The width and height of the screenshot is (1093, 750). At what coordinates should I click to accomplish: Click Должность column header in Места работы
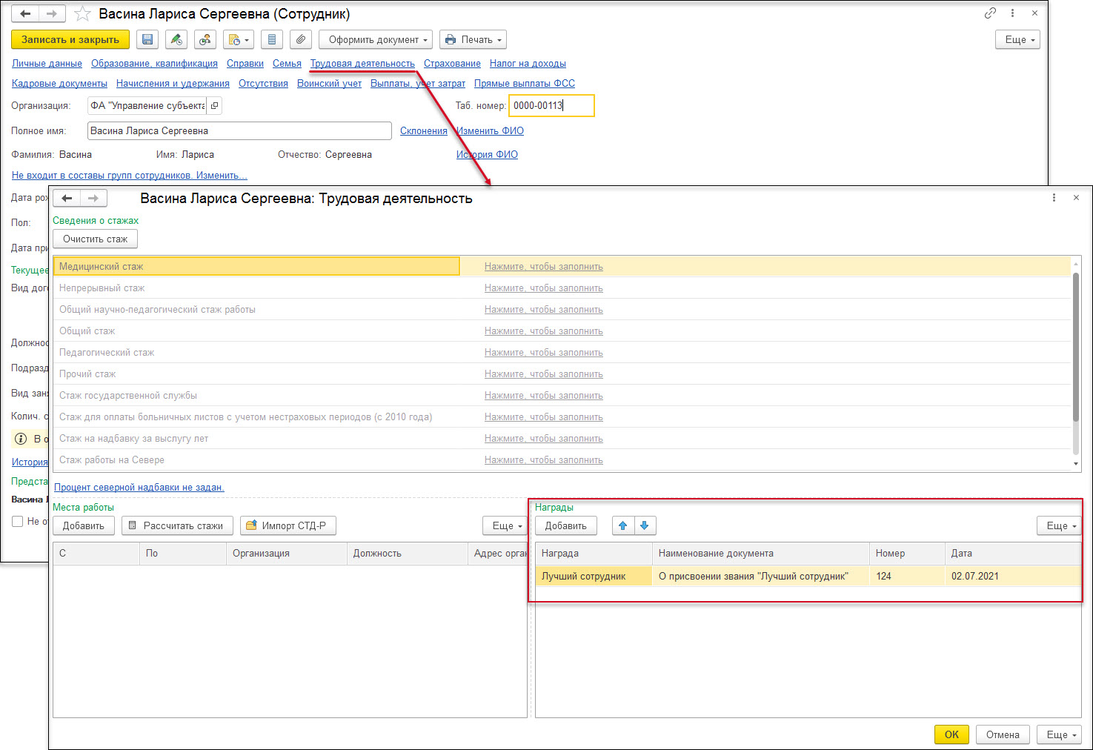(407, 554)
